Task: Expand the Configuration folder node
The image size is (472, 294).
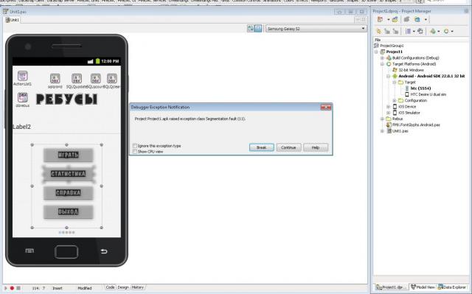Action: [395, 100]
